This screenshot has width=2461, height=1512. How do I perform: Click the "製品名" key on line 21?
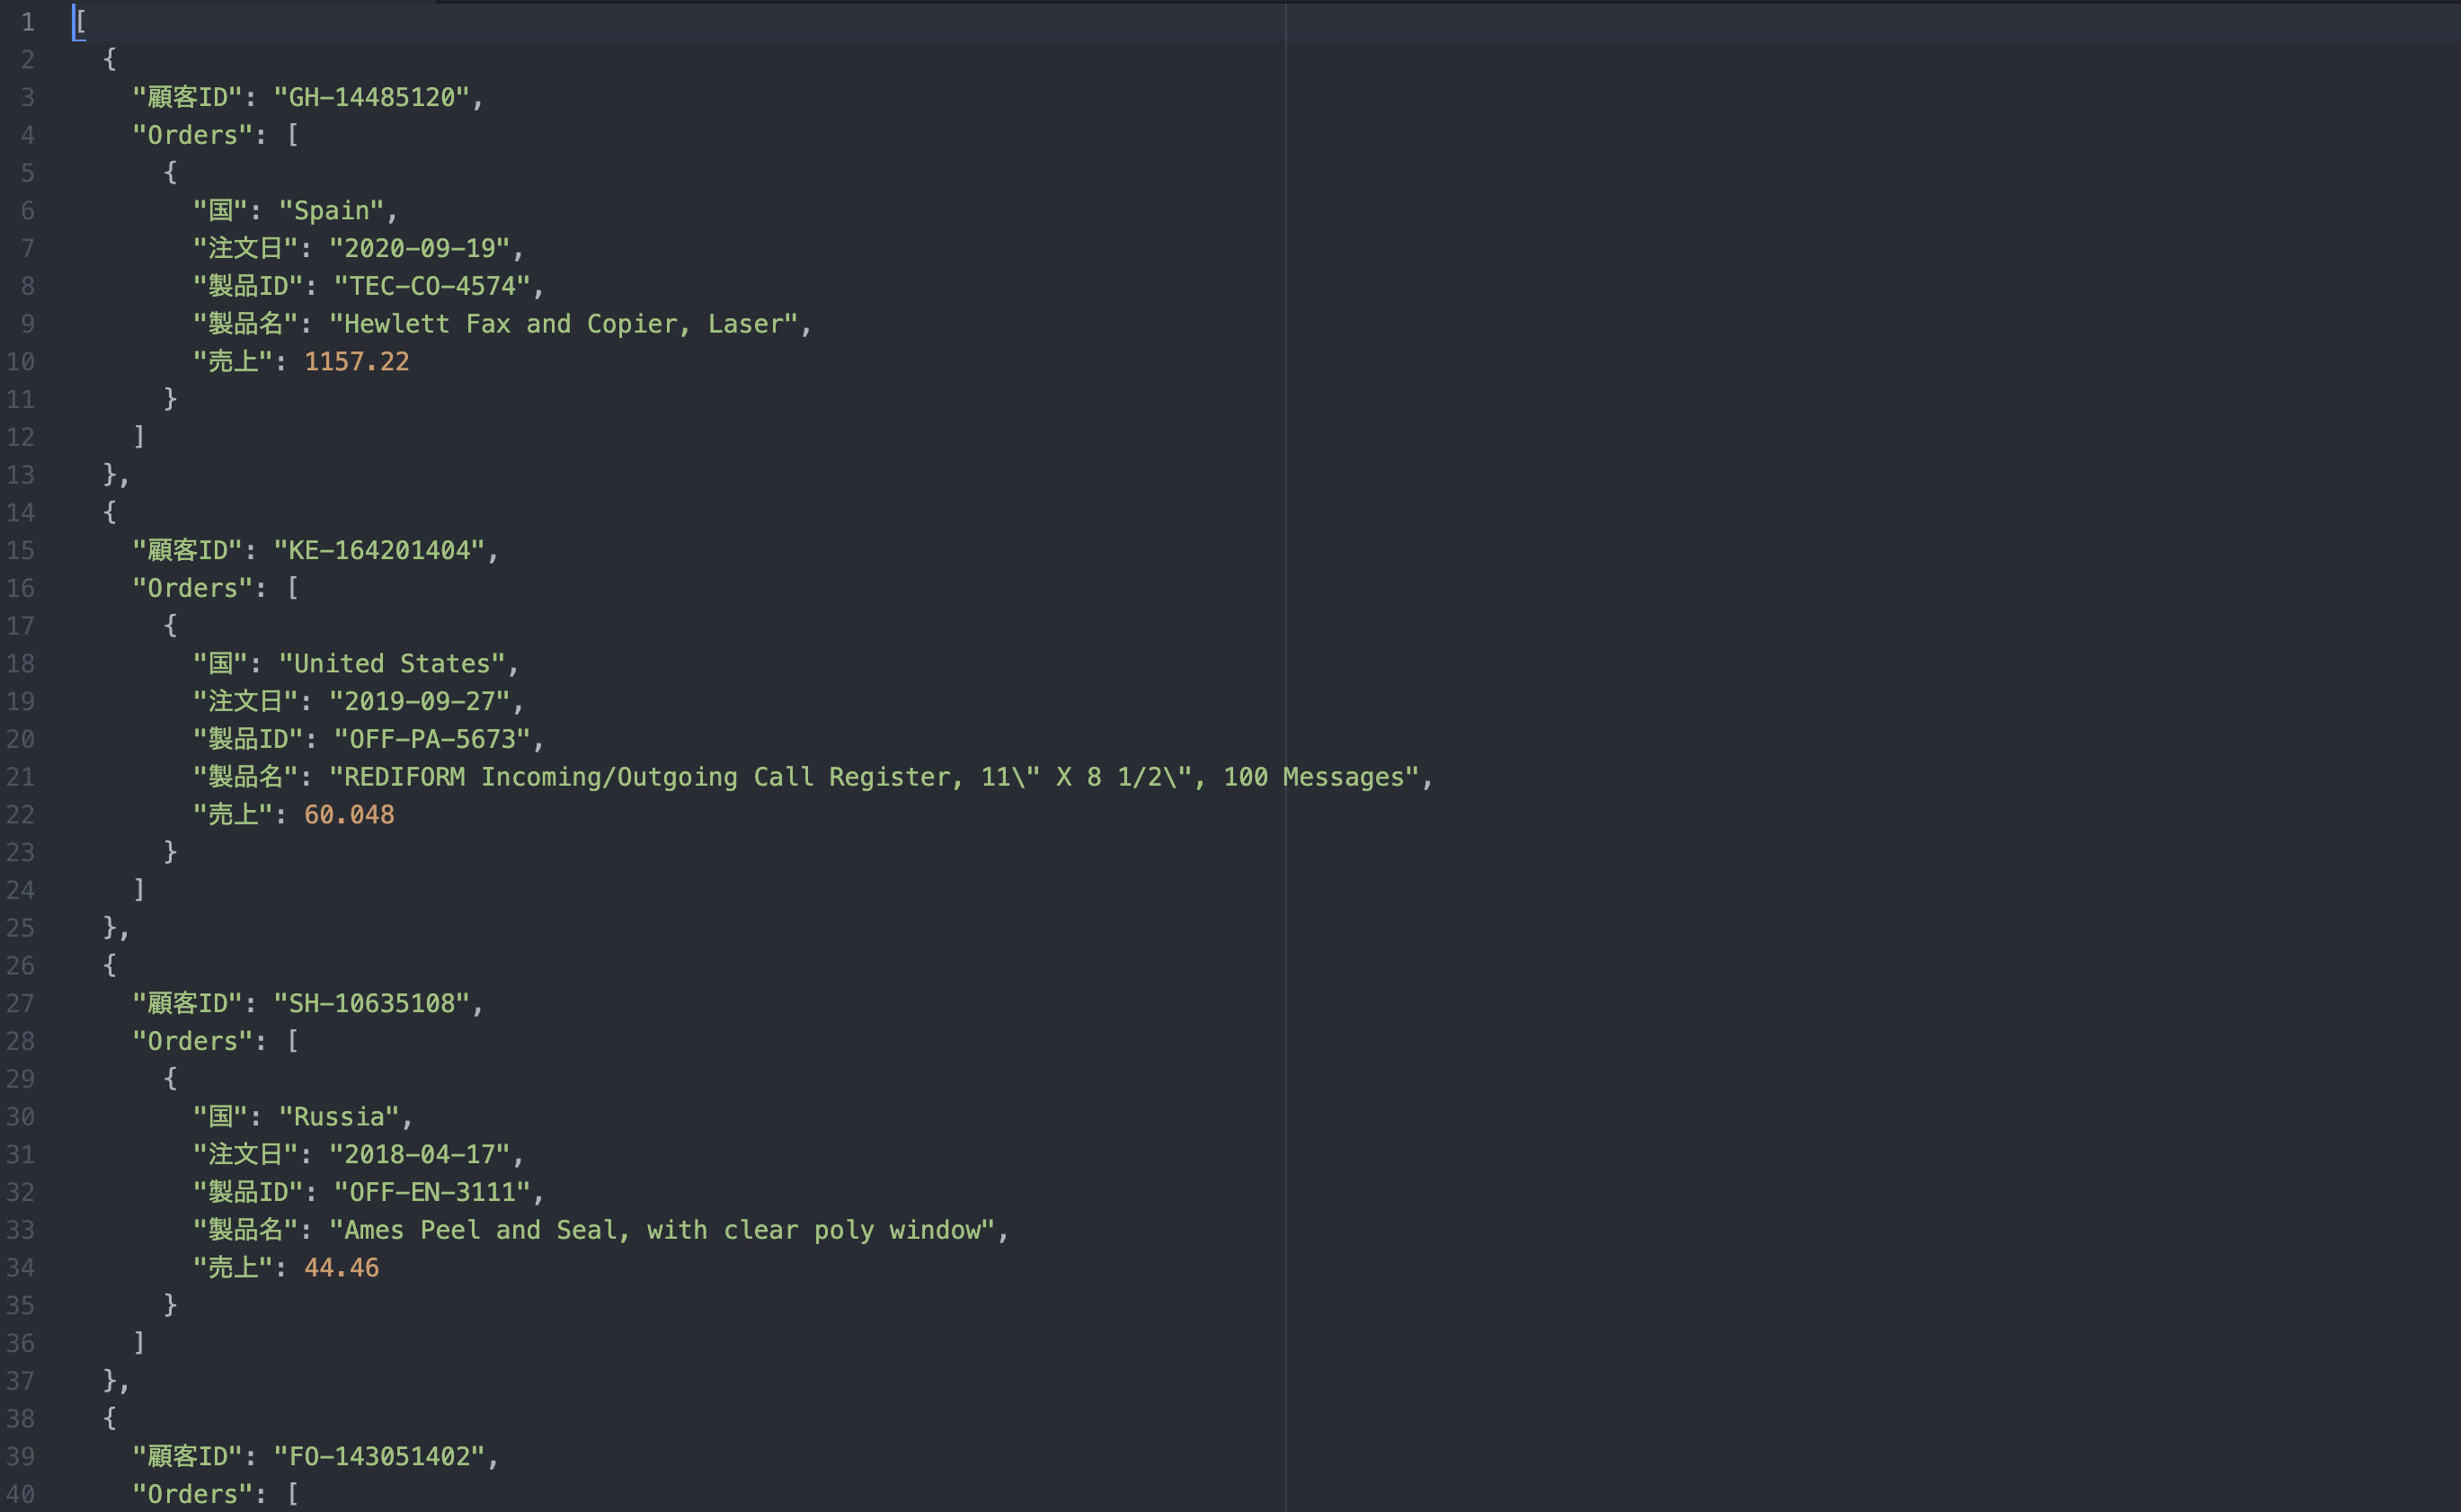(246, 777)
